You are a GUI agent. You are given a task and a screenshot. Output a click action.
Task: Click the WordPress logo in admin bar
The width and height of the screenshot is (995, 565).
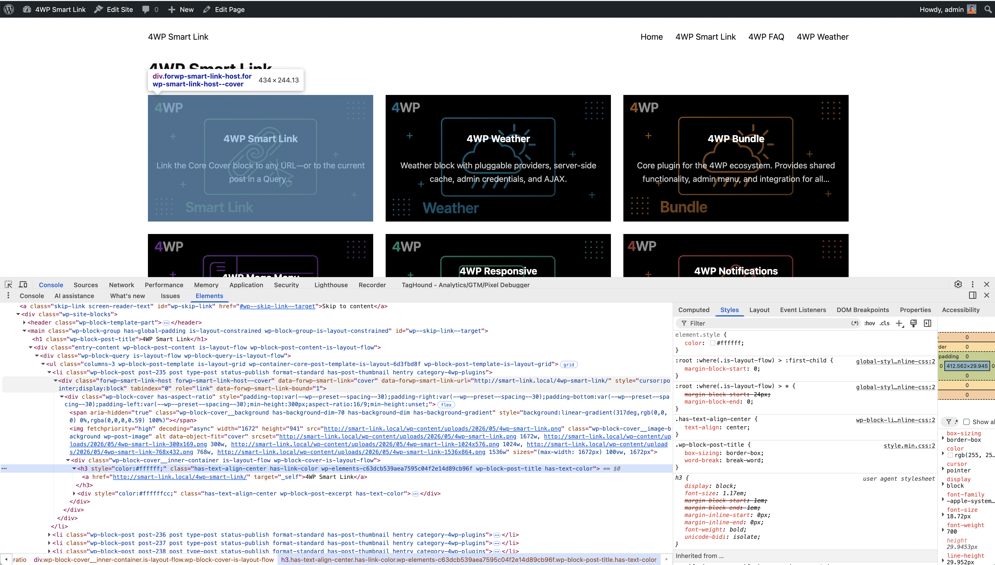9,9
